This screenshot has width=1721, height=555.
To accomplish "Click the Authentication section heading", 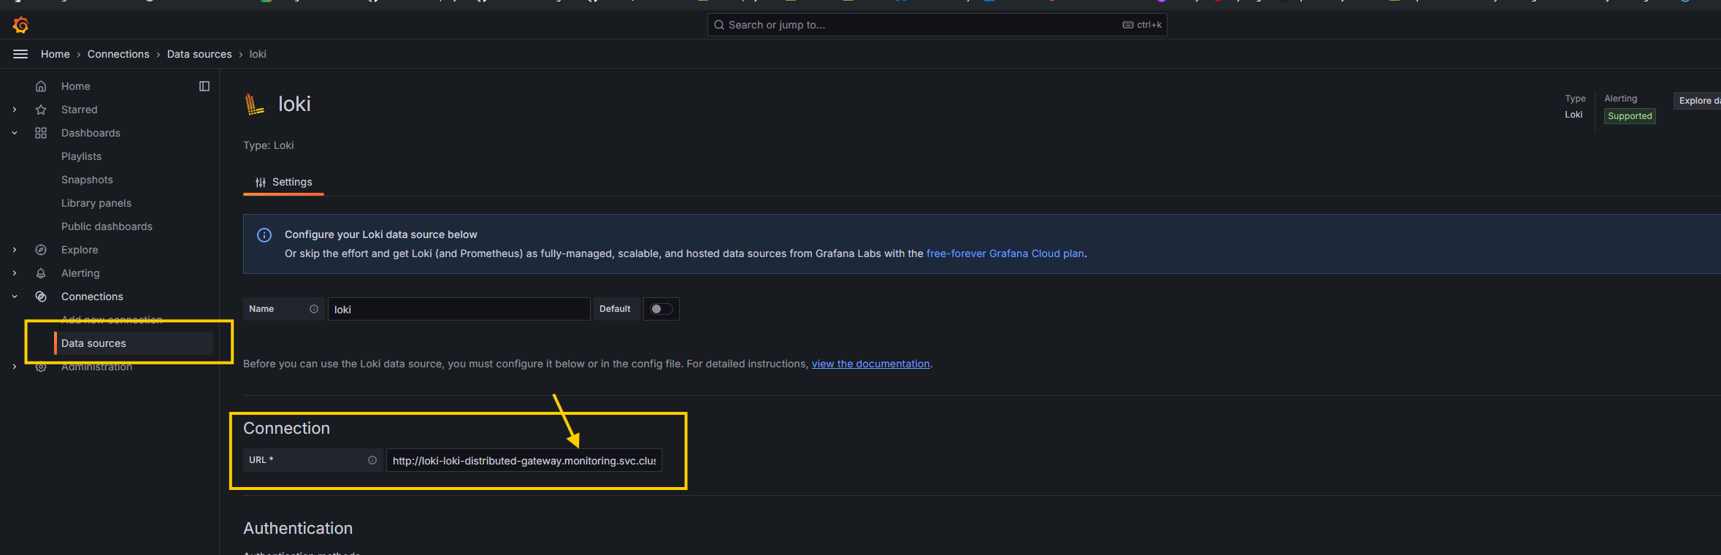I will click(x=298, y=528).
